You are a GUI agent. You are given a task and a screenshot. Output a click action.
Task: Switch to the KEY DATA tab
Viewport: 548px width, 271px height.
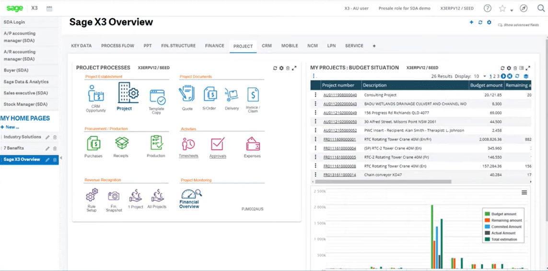pos(82,46)
